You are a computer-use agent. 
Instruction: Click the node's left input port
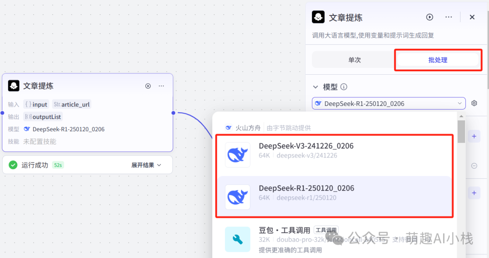3,113
